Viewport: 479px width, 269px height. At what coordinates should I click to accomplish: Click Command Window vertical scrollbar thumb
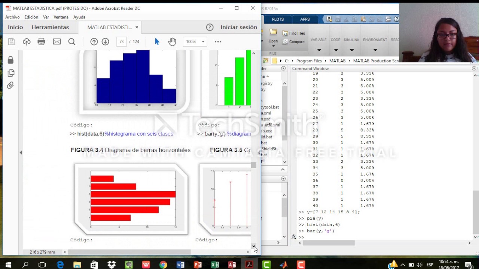pos(476,212)
